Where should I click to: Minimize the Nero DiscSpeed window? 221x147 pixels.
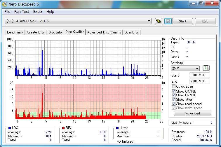point(193,3)
